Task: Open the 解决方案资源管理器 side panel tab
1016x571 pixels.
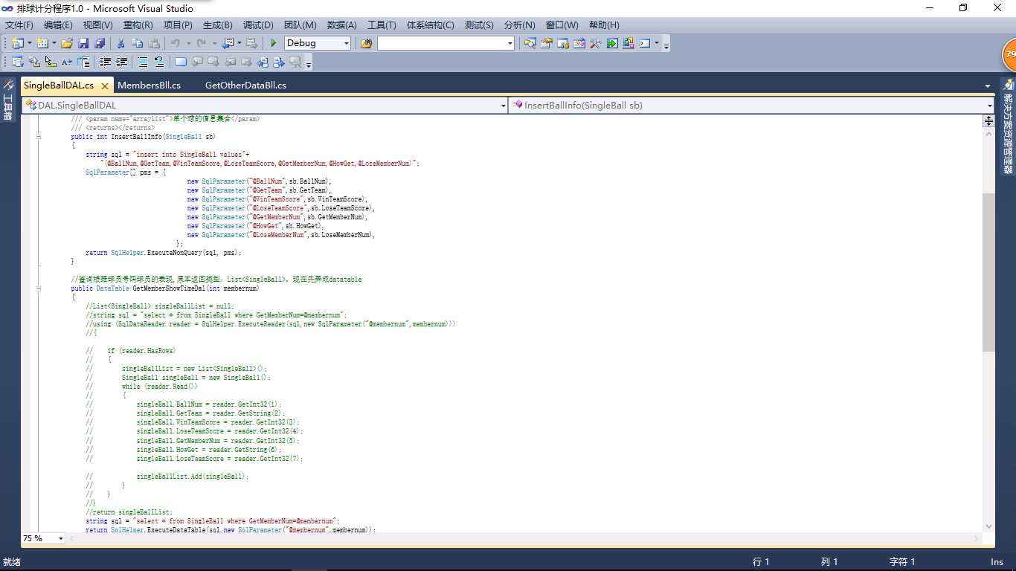Action: pyautogui.click(x=1008, y=126)
